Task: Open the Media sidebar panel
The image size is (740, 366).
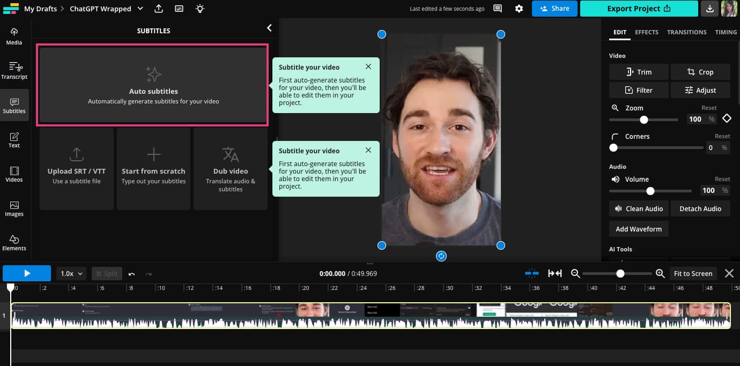Action: point(14,36)
